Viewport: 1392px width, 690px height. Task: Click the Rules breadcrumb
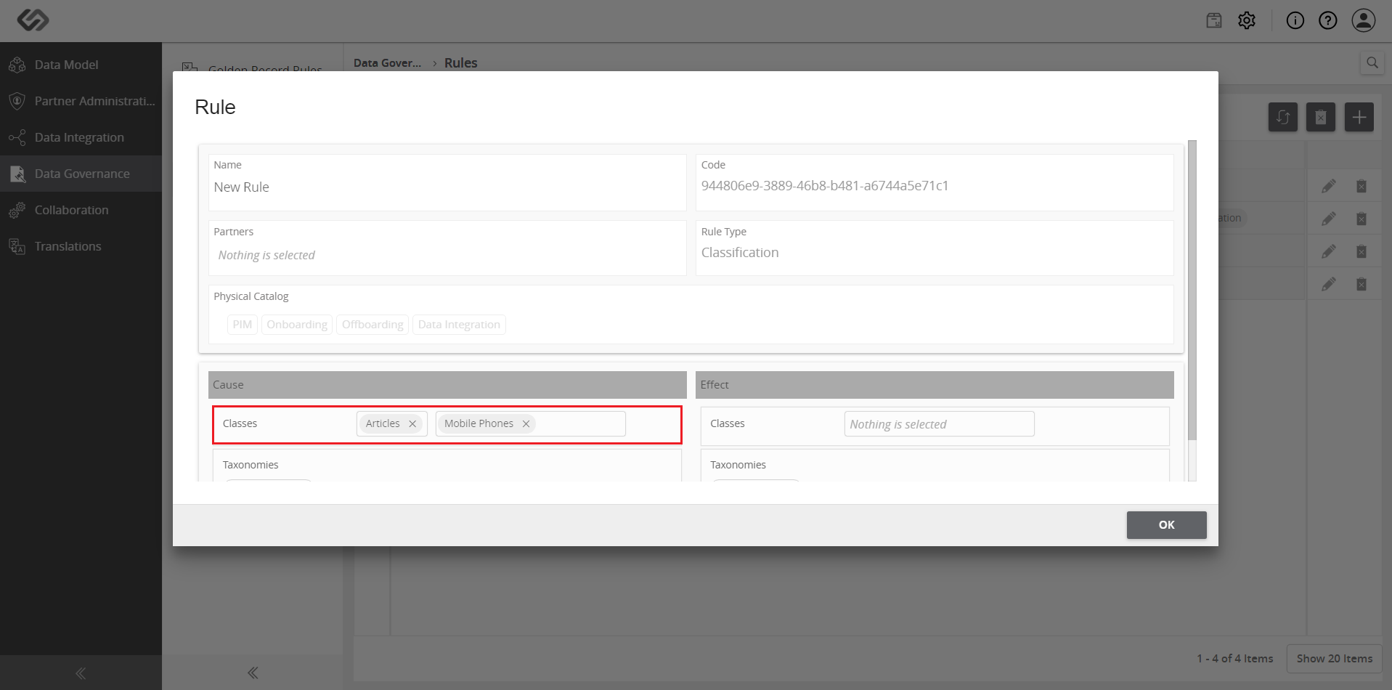[x=461, y=63]
